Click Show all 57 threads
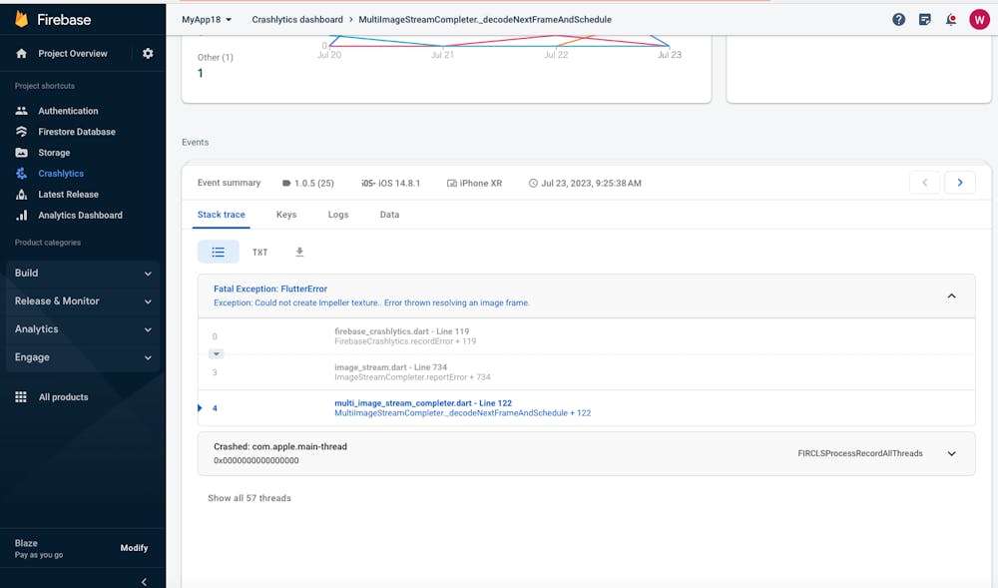 pos(249,498)
